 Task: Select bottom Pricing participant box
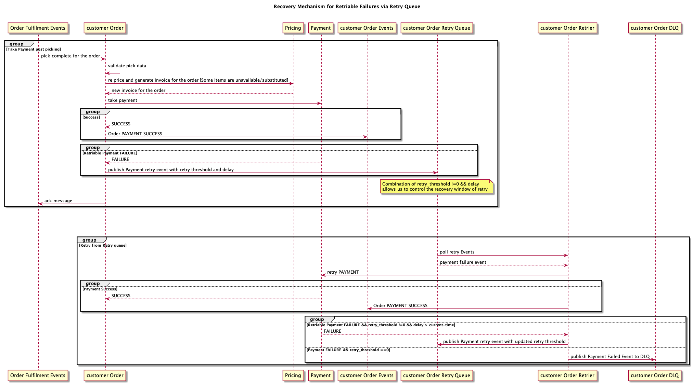click(x=293, y=375)
